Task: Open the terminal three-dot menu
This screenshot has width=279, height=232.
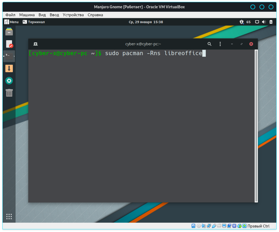Action: click(x=220, y=44)
